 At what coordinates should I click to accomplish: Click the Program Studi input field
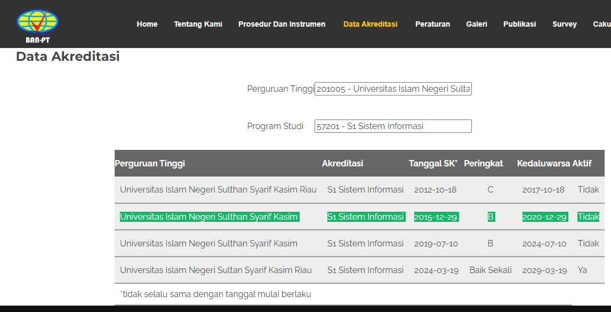(x=393, y=126)
